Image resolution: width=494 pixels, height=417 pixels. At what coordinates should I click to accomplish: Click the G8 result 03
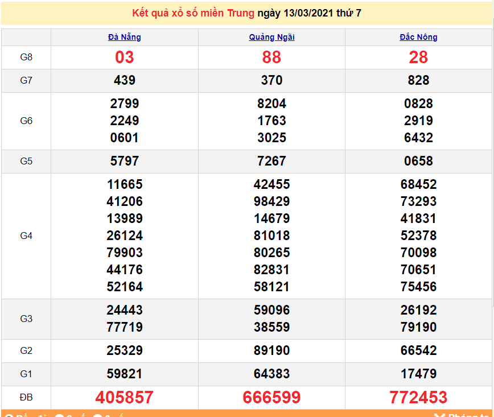124,57
